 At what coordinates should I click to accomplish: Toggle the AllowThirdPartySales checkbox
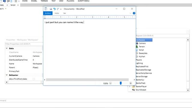tap(34, 79)
